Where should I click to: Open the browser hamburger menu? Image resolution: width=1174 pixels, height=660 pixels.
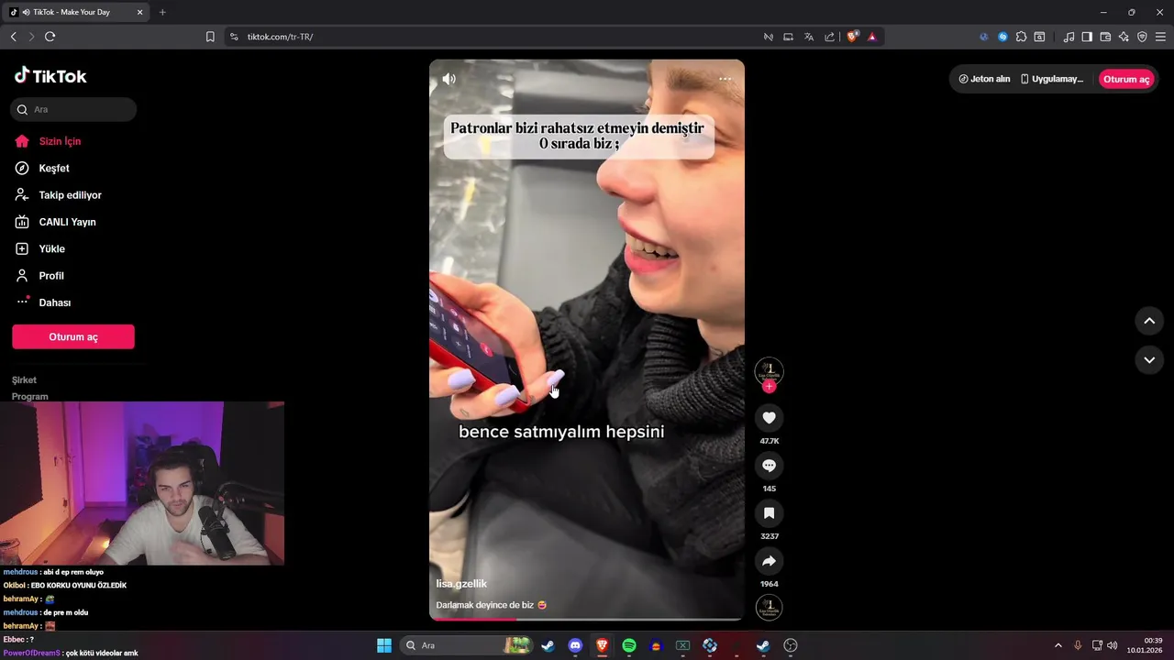pos(1160,37)
